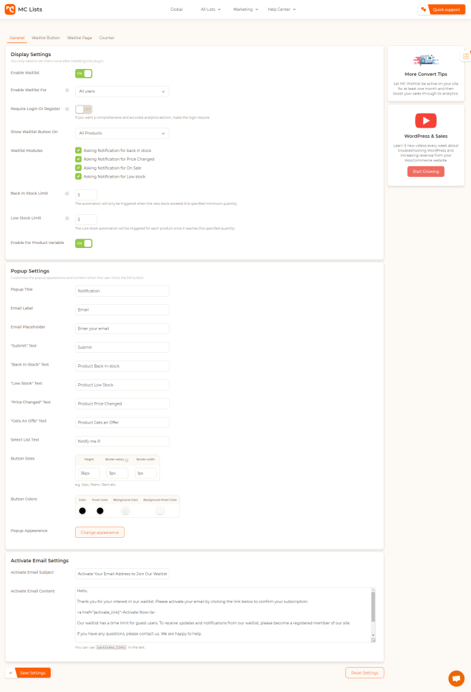
Task: Click the Activate Email Content textarea
Action: [x=225, y=615]
